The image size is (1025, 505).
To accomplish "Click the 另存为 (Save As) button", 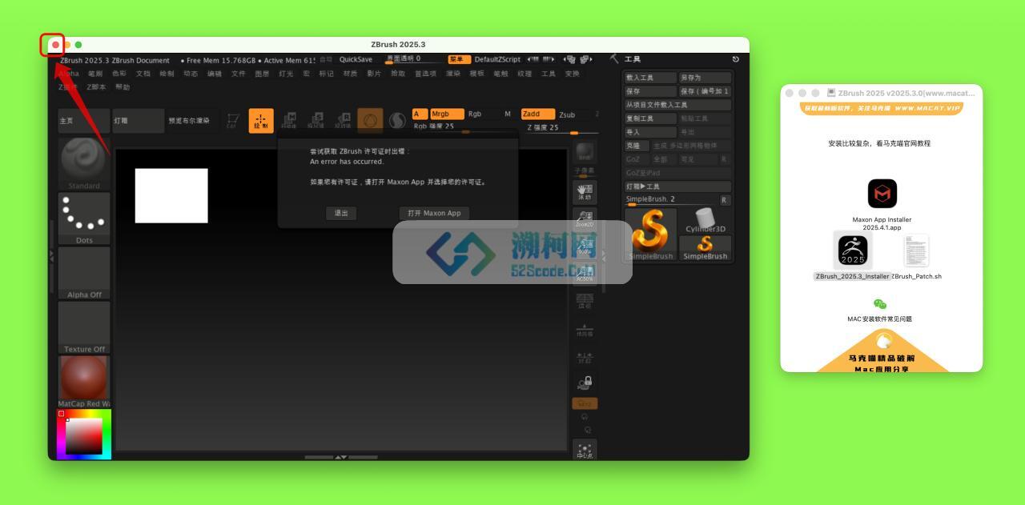I will tap(705, 78).
